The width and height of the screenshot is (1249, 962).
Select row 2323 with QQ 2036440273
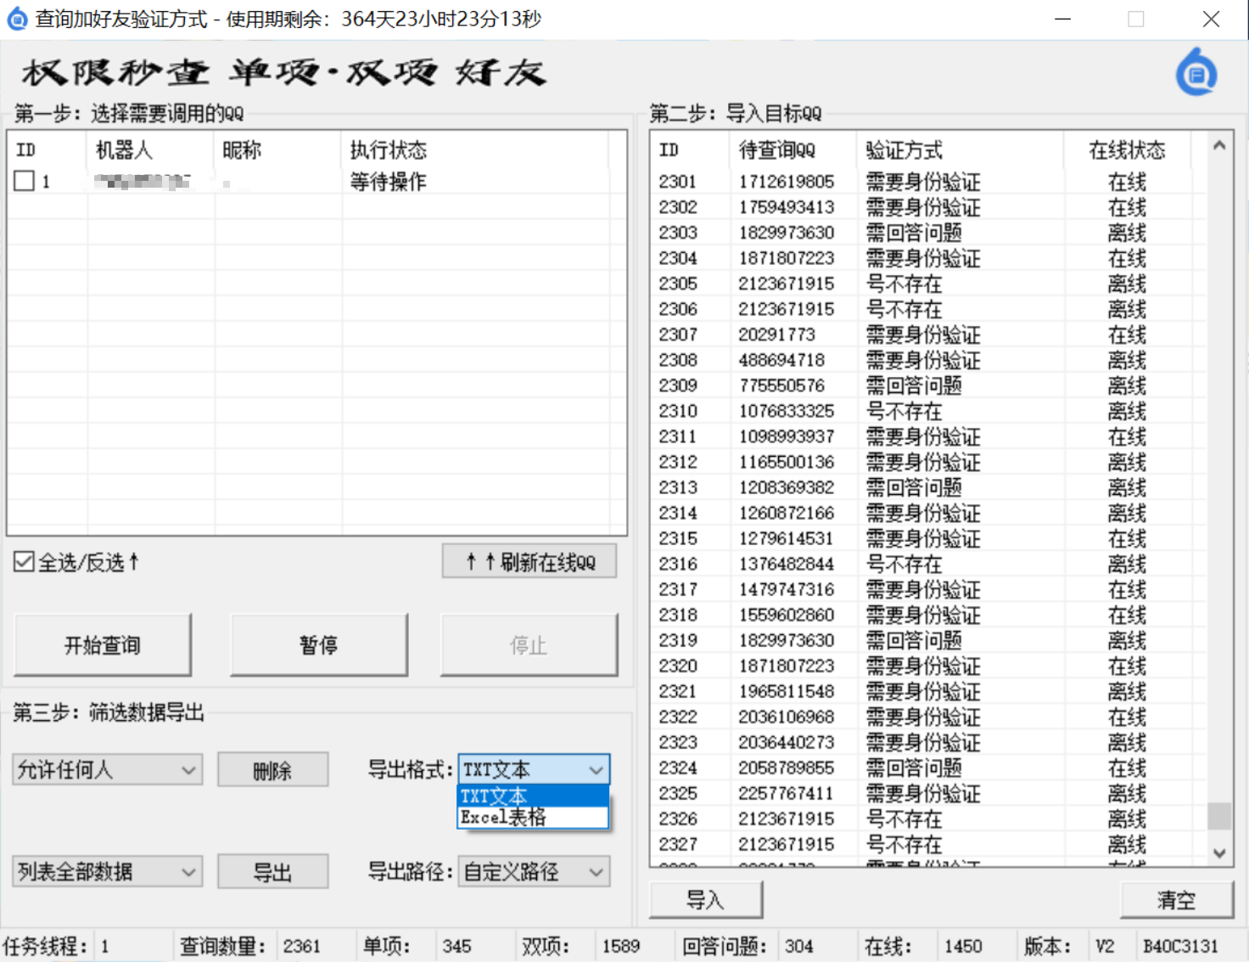(x=928, y=742)
